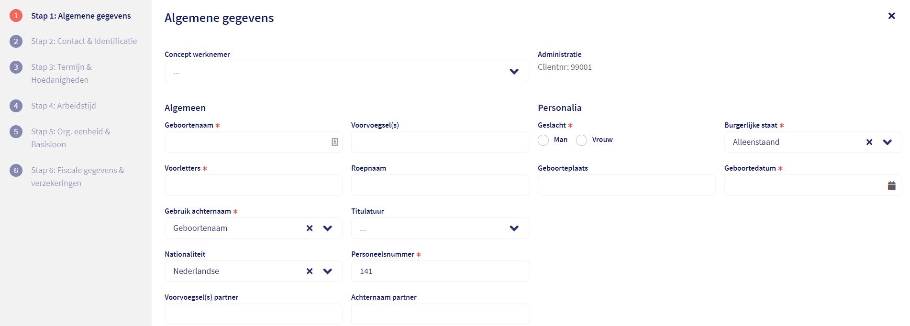Click the contact card icon in Geboortenaam
Viewport: 910px width, 326px height.
[x=335, y=142]
